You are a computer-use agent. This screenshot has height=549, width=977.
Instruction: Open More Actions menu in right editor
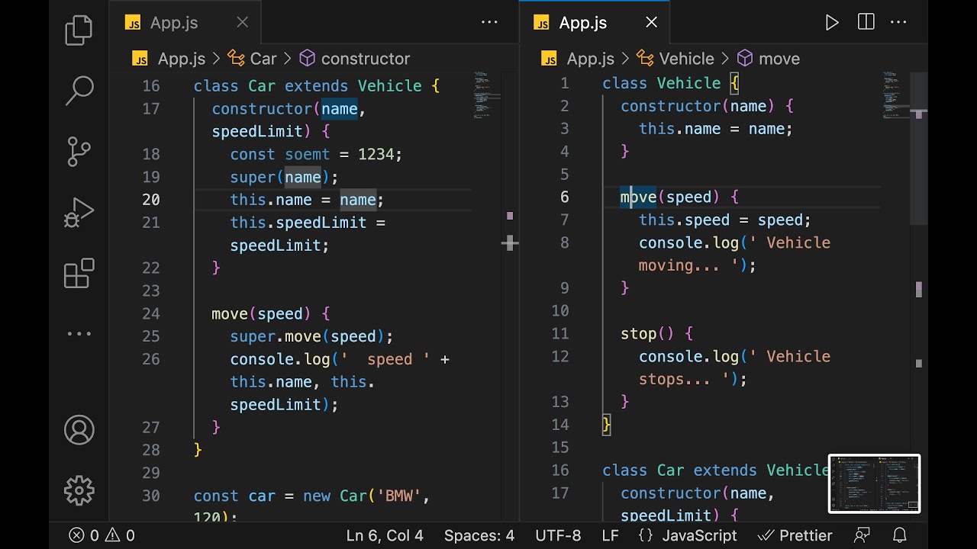pos(898,22)
